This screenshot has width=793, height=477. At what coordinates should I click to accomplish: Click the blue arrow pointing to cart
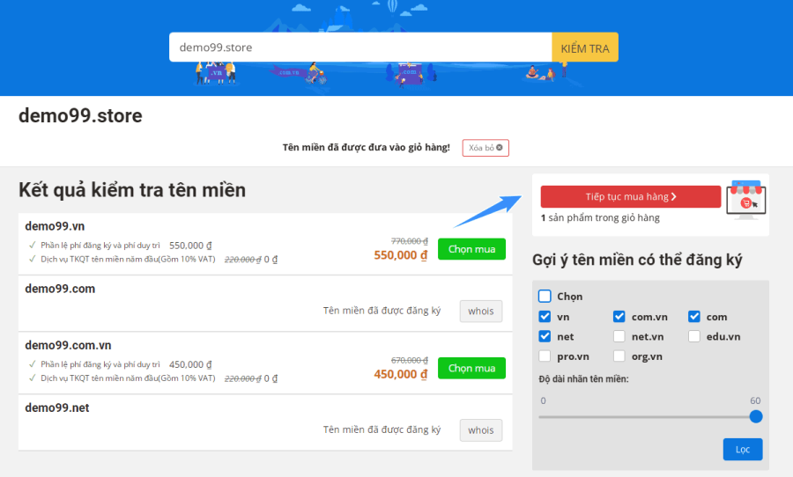pos(487,211)
